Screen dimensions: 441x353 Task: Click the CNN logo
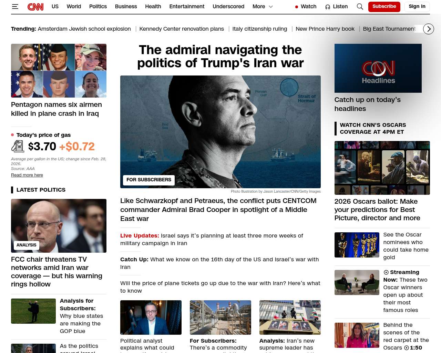click(x=35, y=7)
